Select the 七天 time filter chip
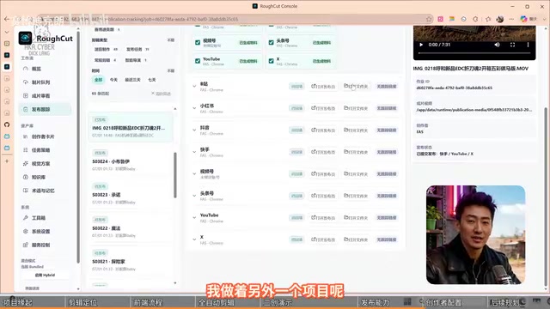The height and width of the screenshot is (309, 550). [152, 80]
